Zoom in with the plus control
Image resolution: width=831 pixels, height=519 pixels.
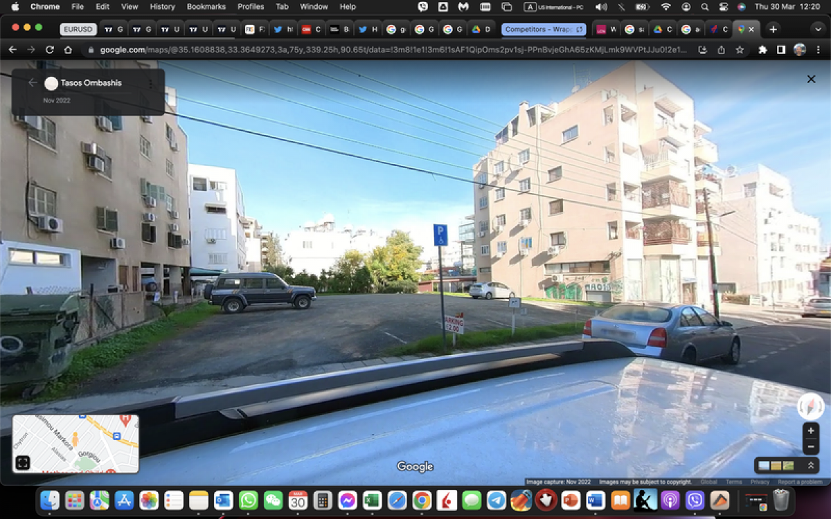click(810, 430)
